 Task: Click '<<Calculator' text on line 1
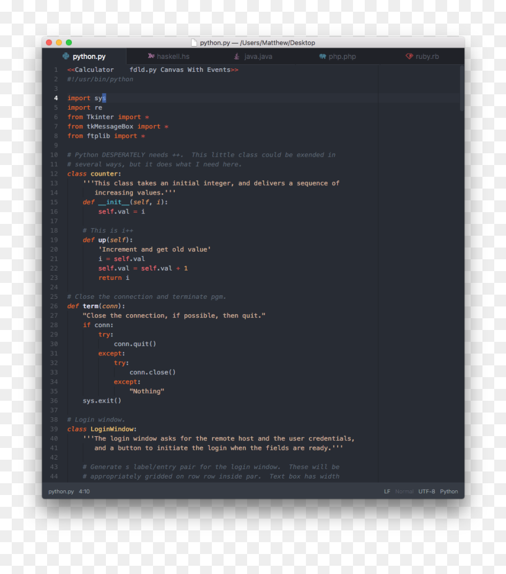[90, 70]
